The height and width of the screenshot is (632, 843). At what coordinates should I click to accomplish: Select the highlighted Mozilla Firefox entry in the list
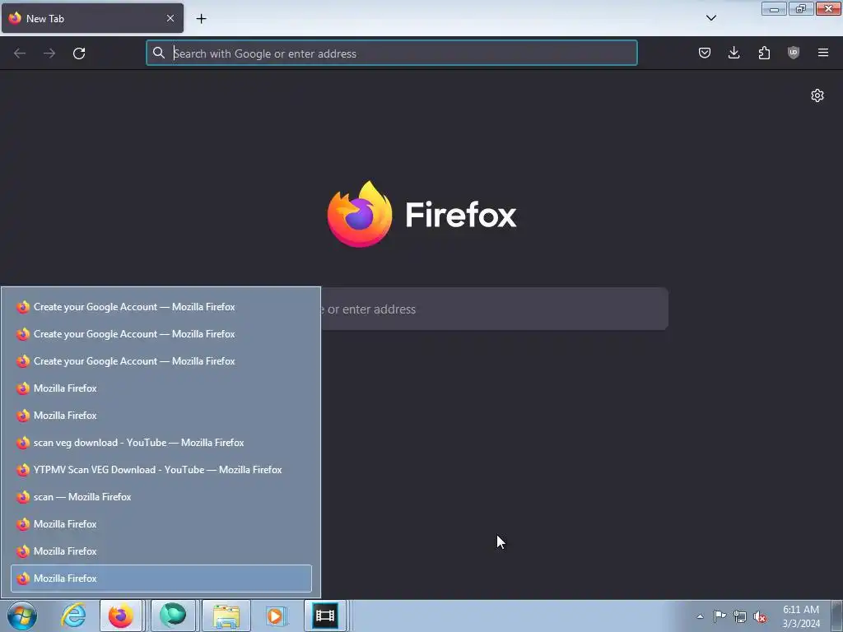click(x=161, y=579)
